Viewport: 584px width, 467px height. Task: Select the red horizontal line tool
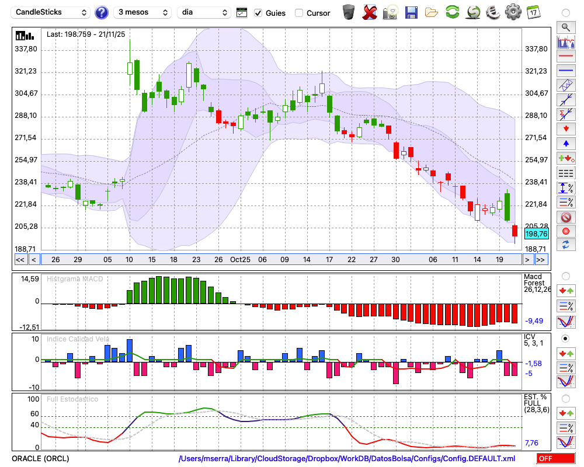coord(565,57)
